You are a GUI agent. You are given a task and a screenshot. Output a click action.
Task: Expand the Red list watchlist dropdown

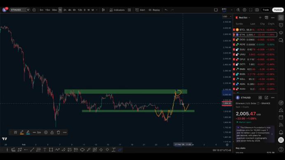point(245,18)
